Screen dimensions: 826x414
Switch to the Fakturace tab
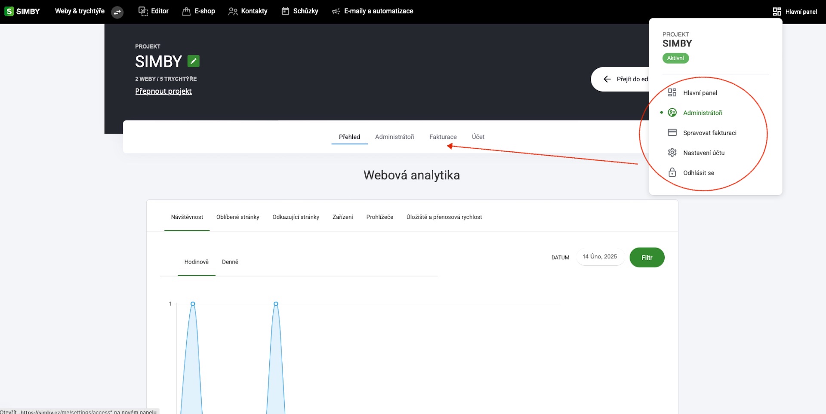(x=443, y=137)
